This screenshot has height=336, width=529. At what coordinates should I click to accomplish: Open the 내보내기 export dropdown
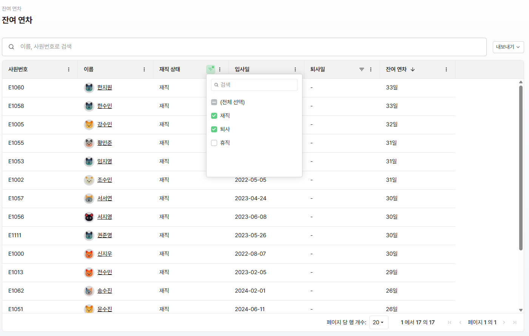click(x=508, y=47)
